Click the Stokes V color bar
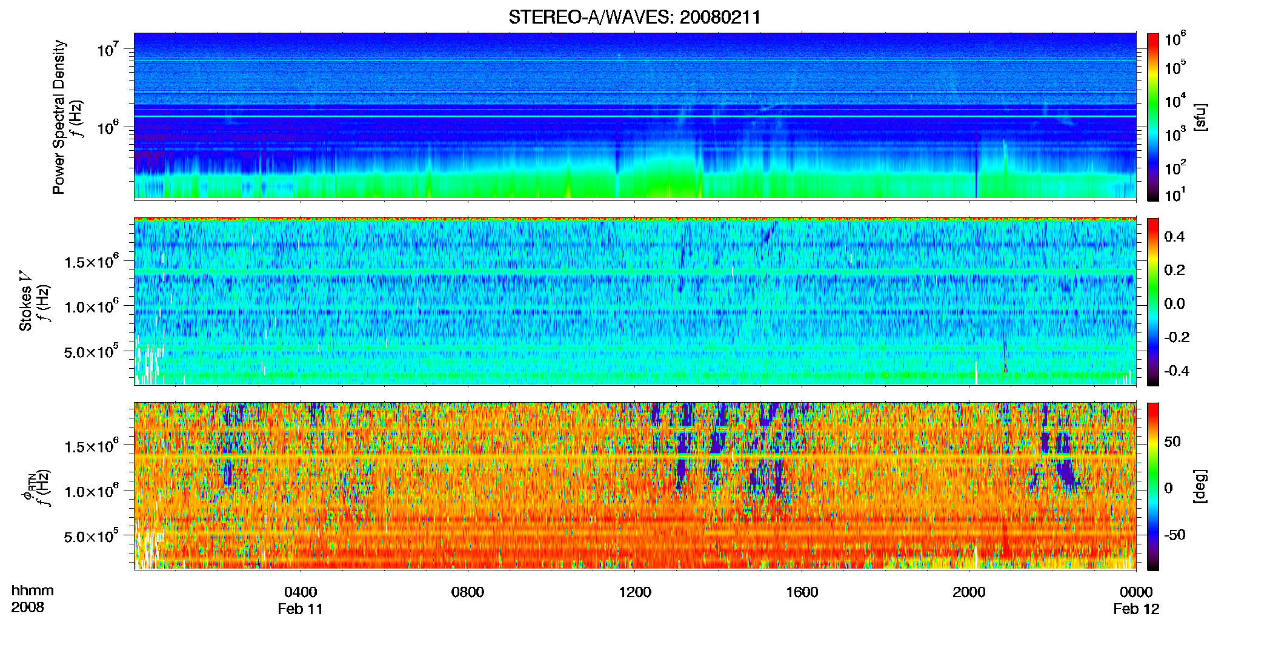Screen dimensions: 1270x654 (1153, 302)
